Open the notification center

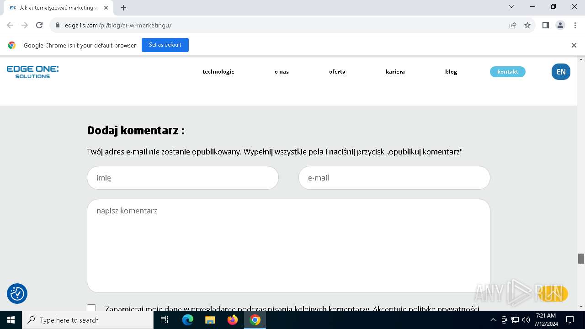(570, 320)
